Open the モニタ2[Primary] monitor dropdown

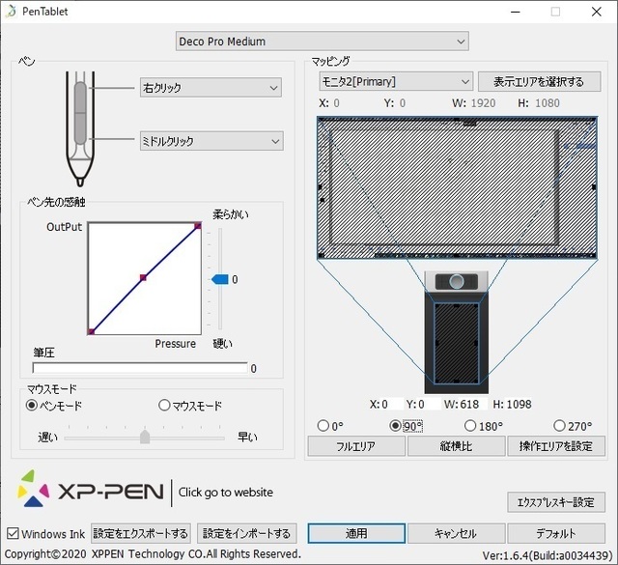click(396, 82)
